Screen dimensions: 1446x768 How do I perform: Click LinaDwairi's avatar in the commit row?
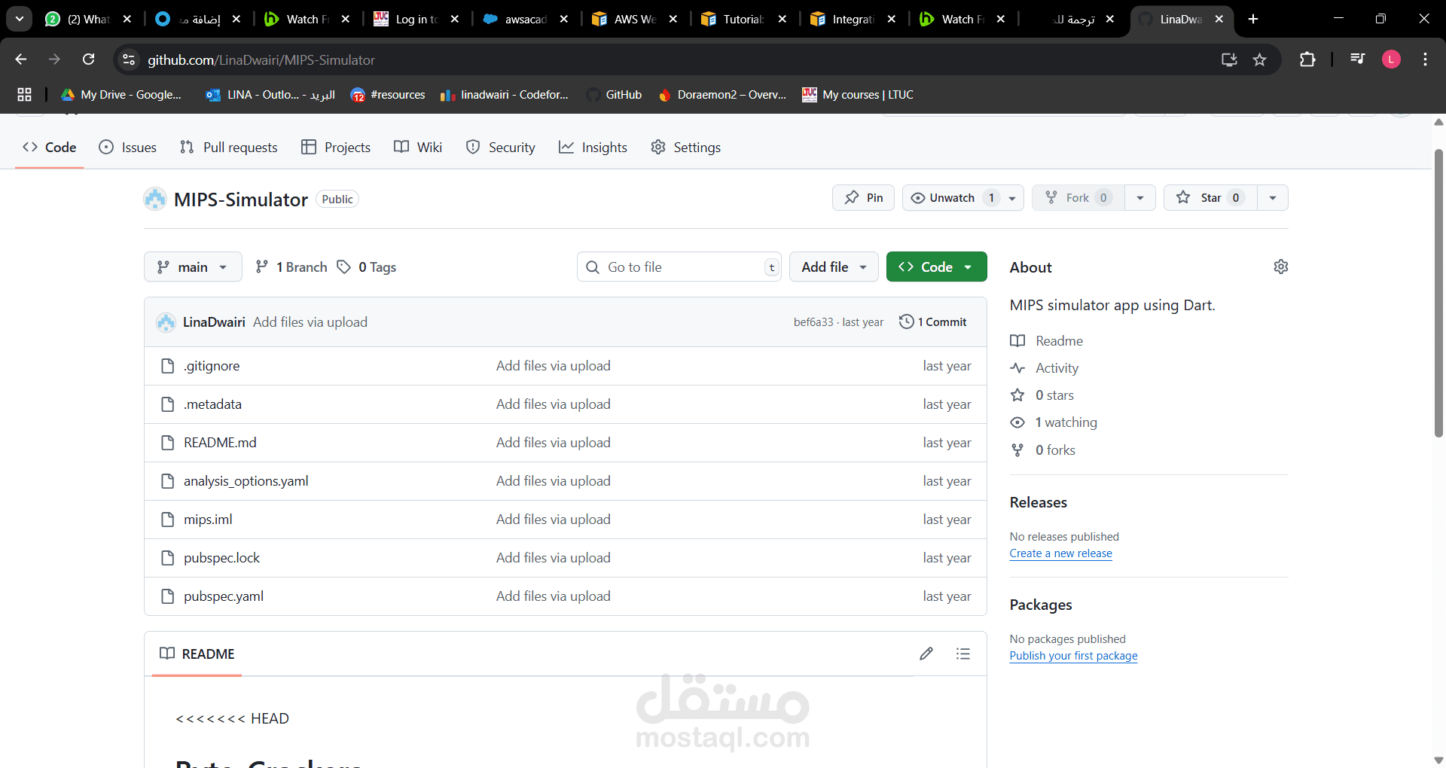click(x=166, y=322)
